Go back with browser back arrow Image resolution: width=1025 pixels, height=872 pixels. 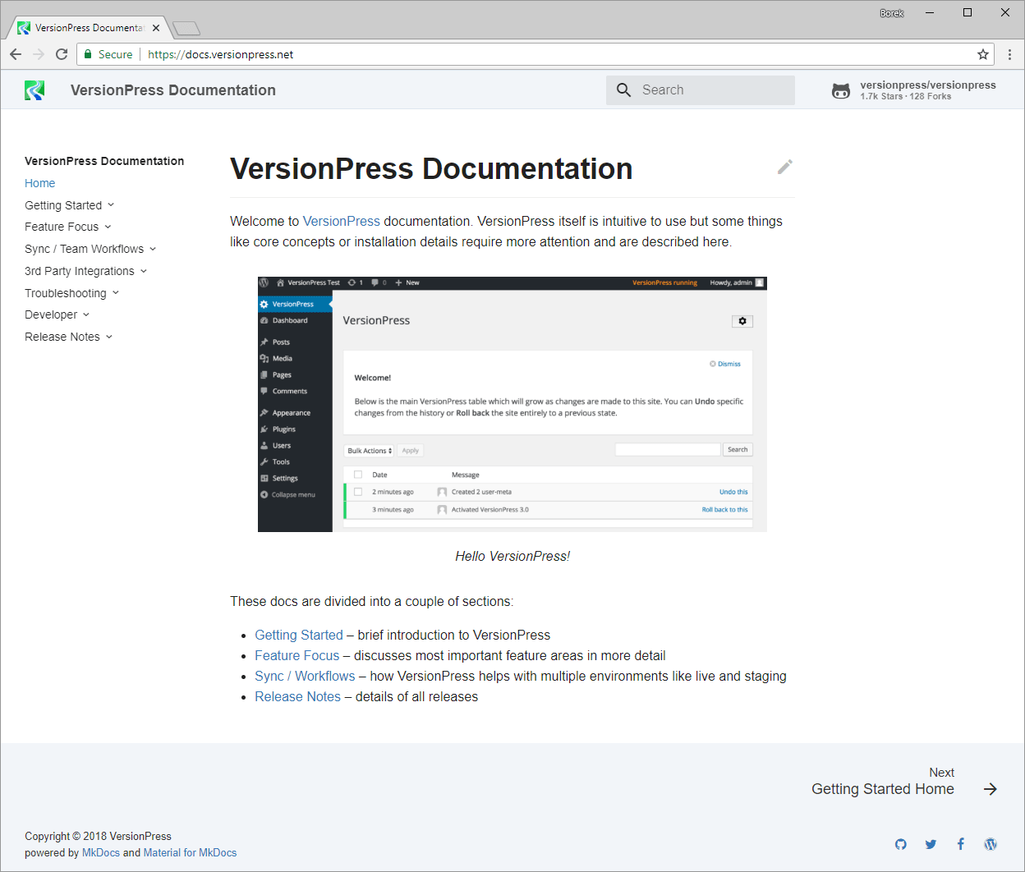(16, 54)
